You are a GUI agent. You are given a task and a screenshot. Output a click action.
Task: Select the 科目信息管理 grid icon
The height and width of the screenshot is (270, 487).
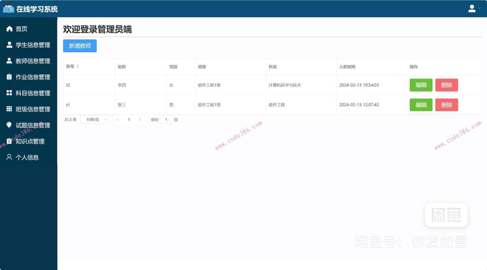[9, 93]
